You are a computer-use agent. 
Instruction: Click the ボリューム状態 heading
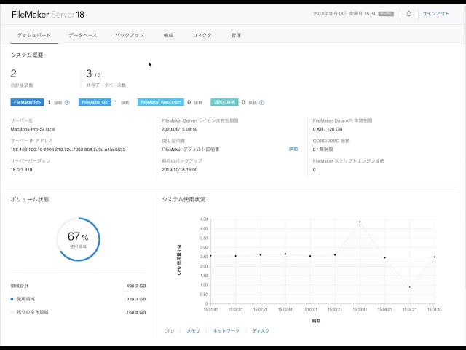coord(30,199)
